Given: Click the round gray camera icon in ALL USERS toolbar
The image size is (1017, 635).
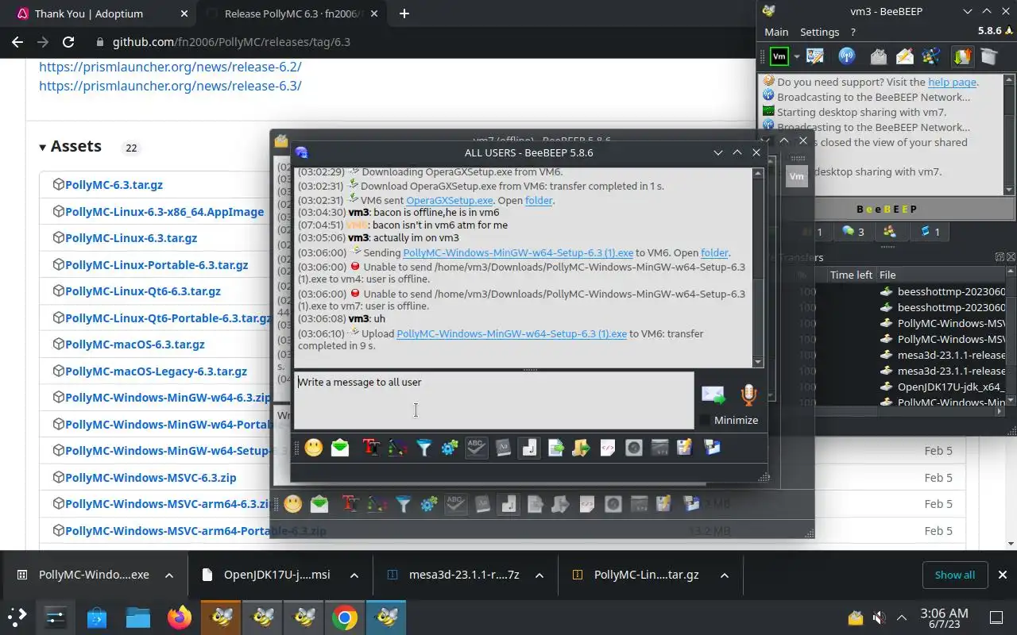Looking at the screenshot, I should (633, 448).
